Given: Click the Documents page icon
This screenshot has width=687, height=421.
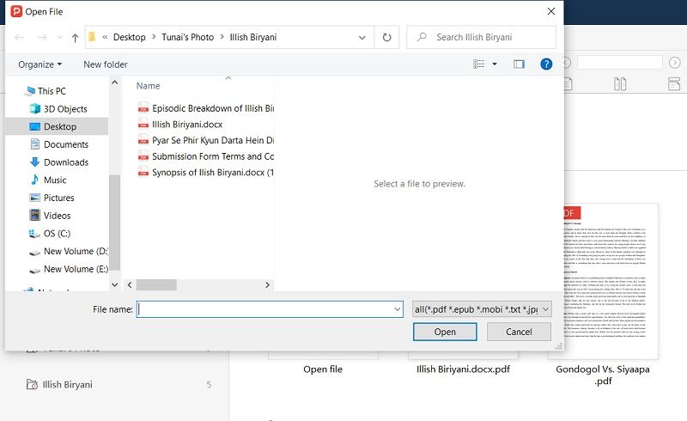Looking at the screenshot, I should 34,144.
